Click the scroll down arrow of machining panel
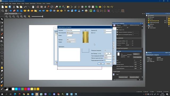Viewport: 170px width, 96px height. click(142, 77)
